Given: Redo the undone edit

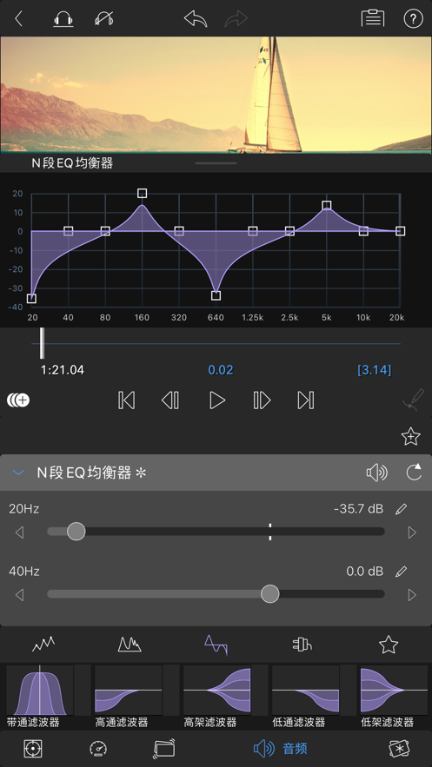Looking at the screenshot, I should point(236,19).
